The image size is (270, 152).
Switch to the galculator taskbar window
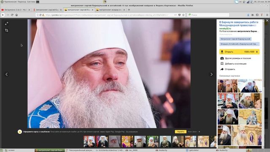194,150
